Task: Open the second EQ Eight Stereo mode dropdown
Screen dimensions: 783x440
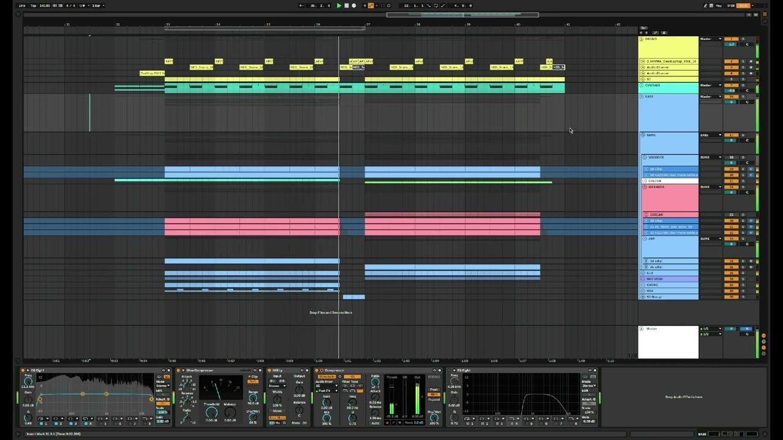Action: [x=589, y=386]
